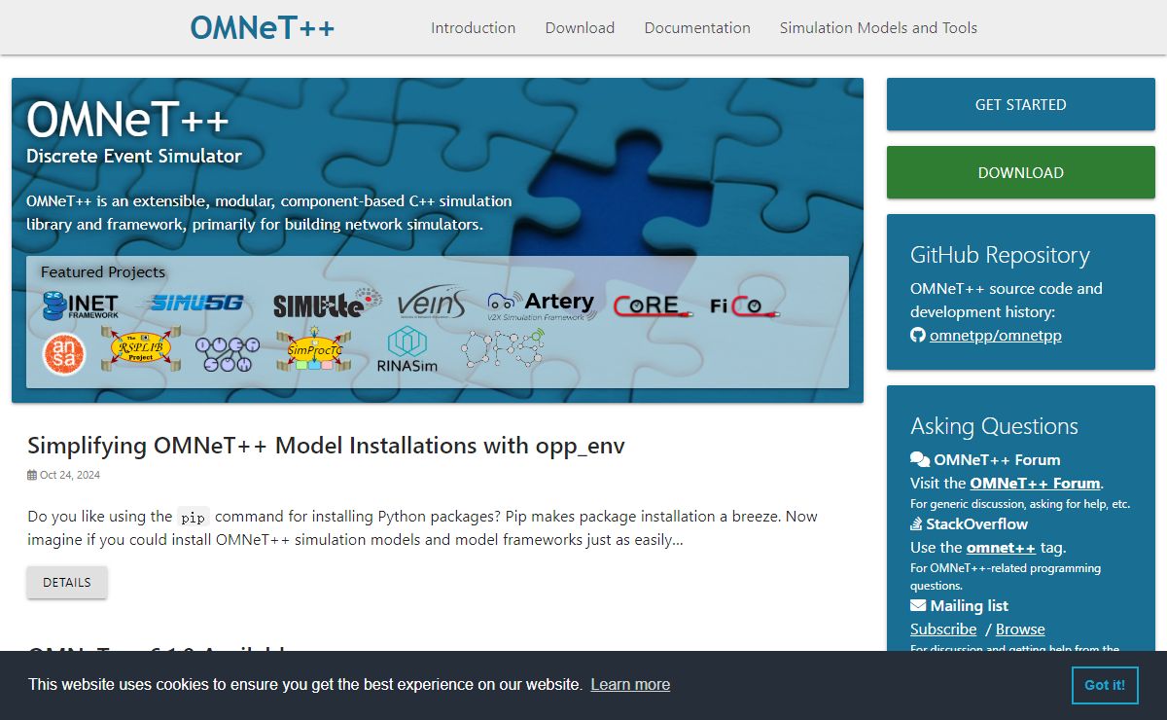Click the green DOWNLOAD button

pyautogui.click(x=1021, y=172)
